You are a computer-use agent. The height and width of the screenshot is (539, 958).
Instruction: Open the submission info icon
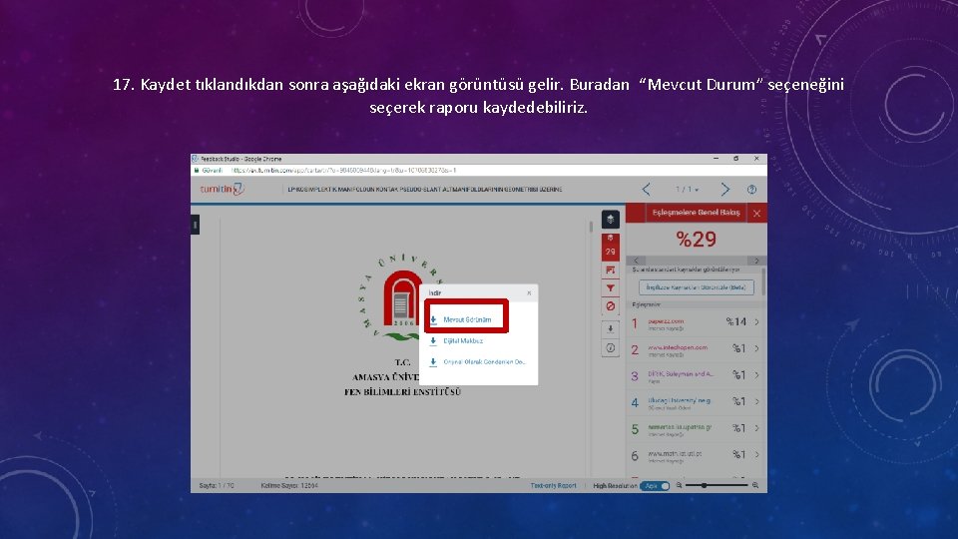(611, 347)
